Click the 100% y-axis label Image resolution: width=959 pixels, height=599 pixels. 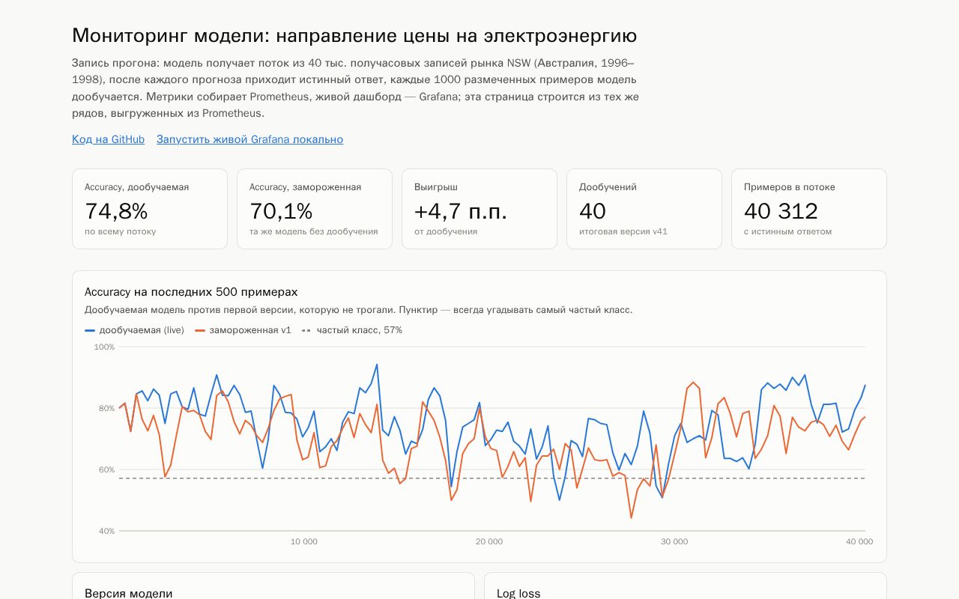point(104,347)
